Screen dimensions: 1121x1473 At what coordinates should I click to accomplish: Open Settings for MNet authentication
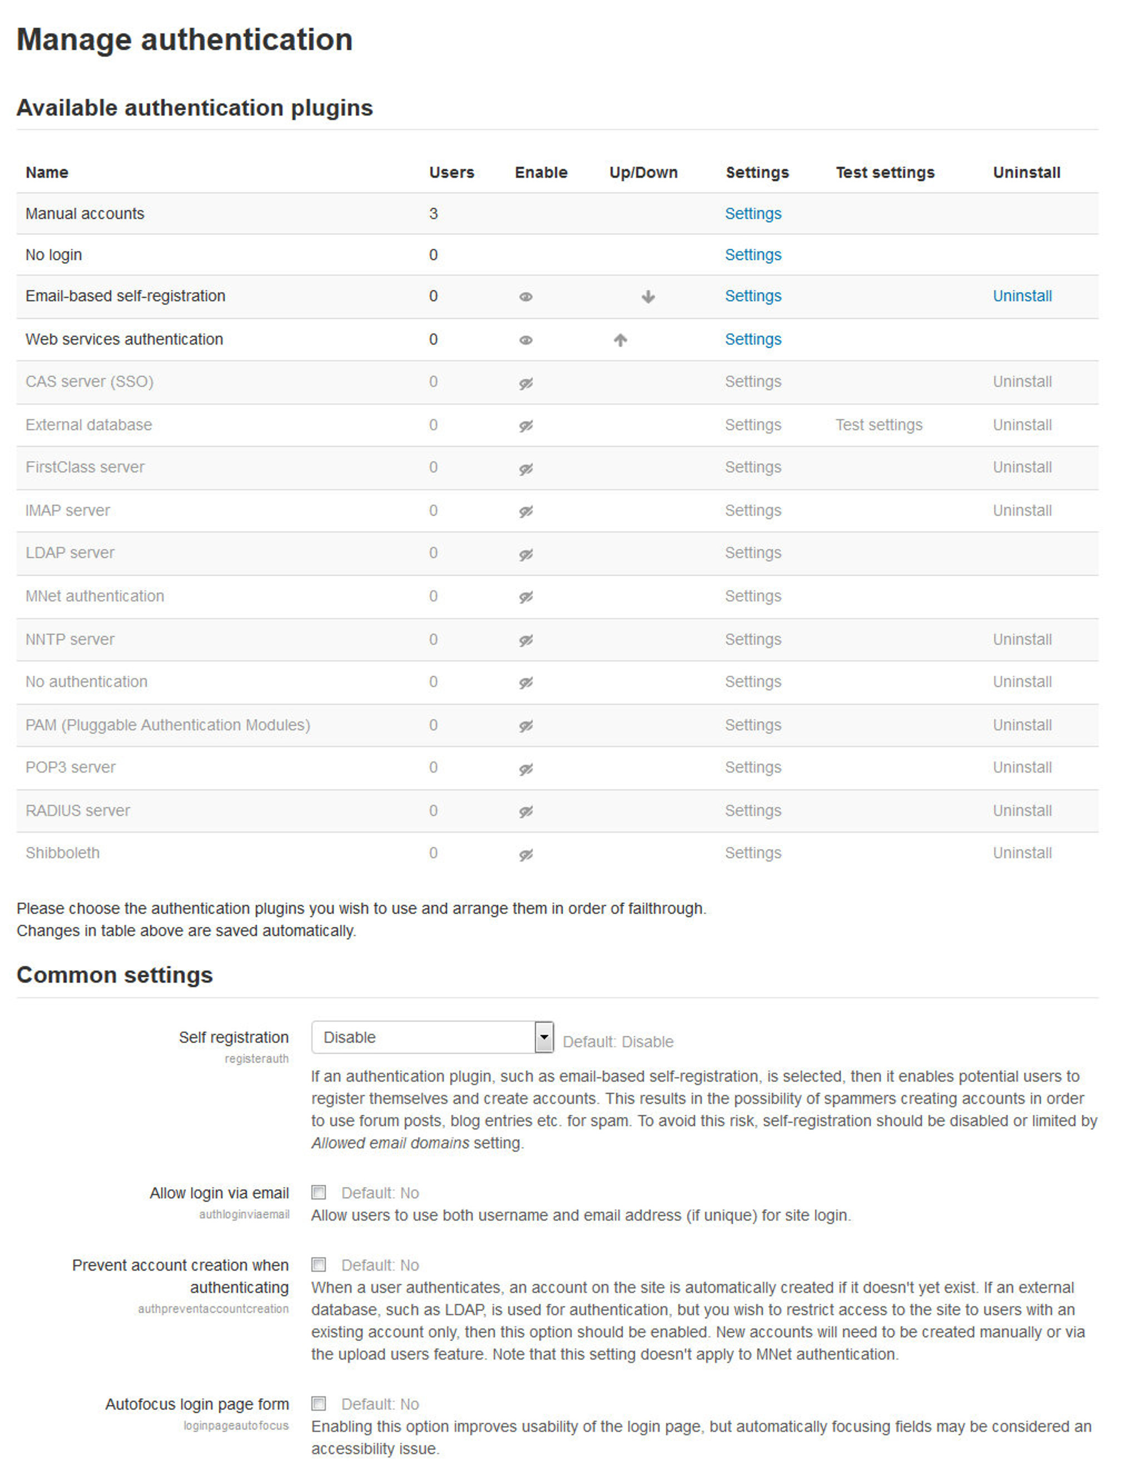753,596
